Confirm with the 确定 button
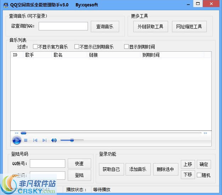 [204, 164]
